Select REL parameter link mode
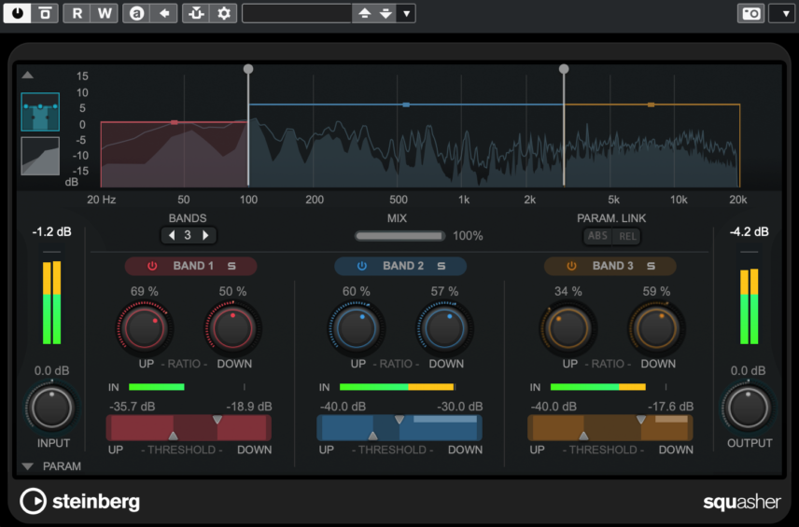Image resolution: width=799 pixels, height=527 pixels. pos(627,236)
